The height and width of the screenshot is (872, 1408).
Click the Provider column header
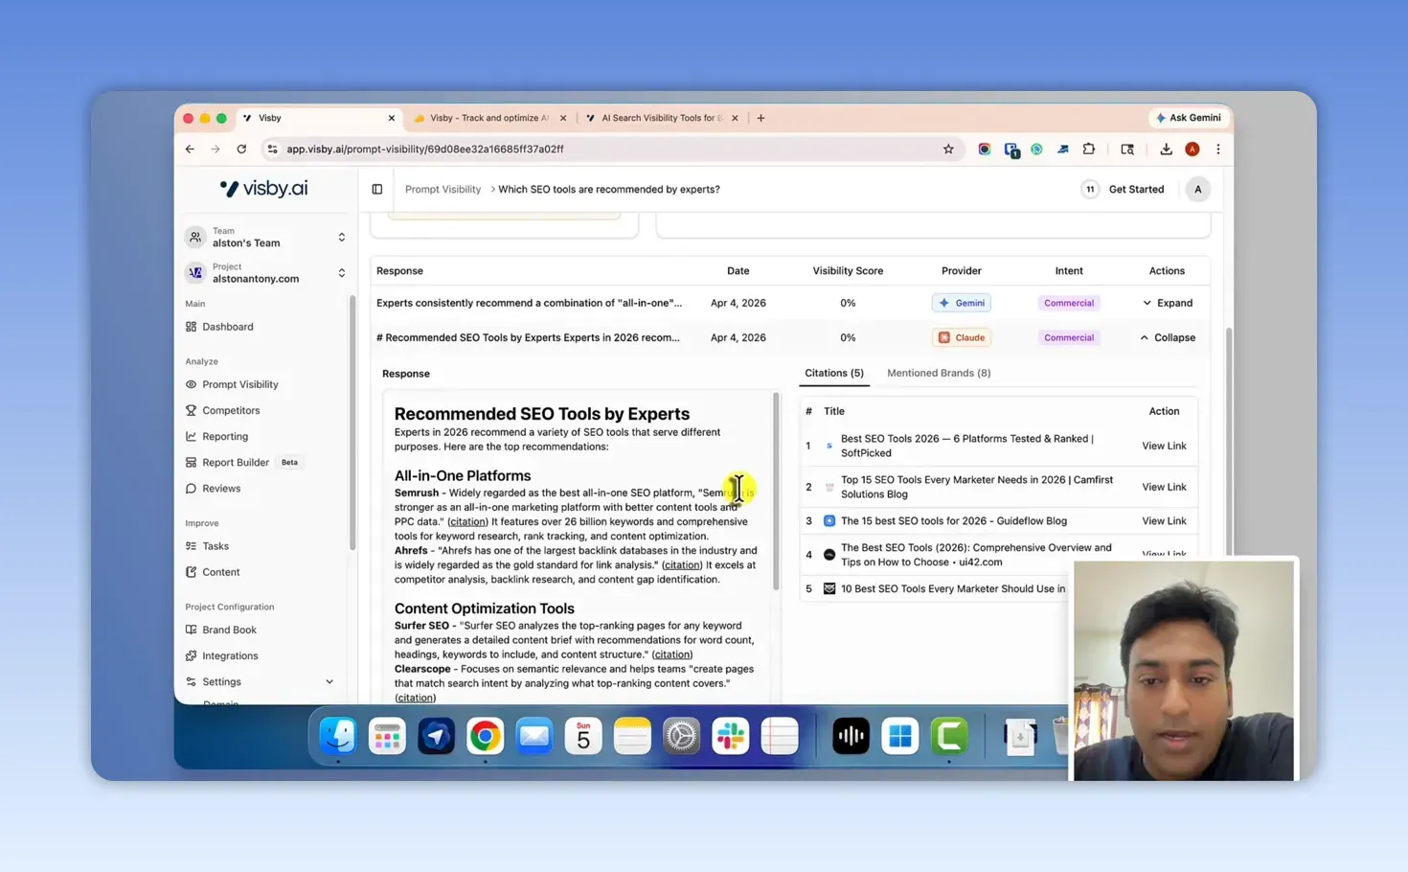click(961, 271)
